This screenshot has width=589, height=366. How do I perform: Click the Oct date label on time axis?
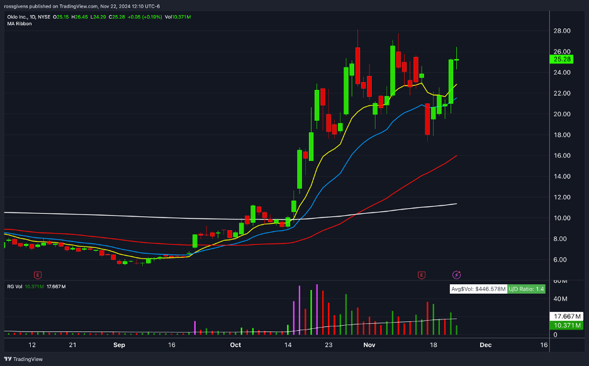pyautogui.click(x=235, y=345)
